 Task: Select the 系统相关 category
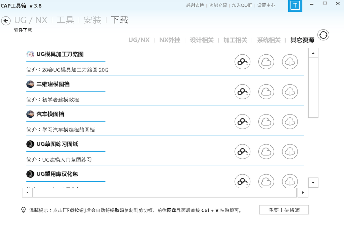click(x=269, y=40)
